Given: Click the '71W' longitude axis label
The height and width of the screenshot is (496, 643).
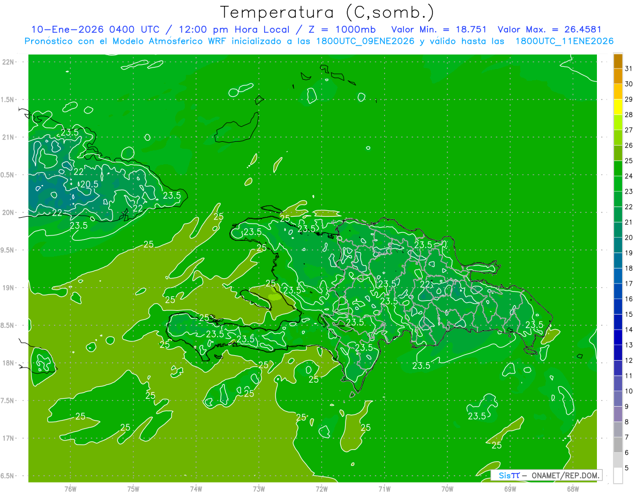Looking at the screenshot, I should click(384, 489).
